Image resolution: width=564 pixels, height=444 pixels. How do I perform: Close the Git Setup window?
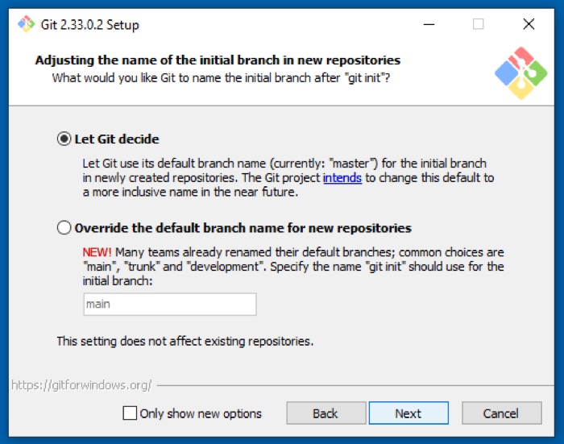[529, 24]
